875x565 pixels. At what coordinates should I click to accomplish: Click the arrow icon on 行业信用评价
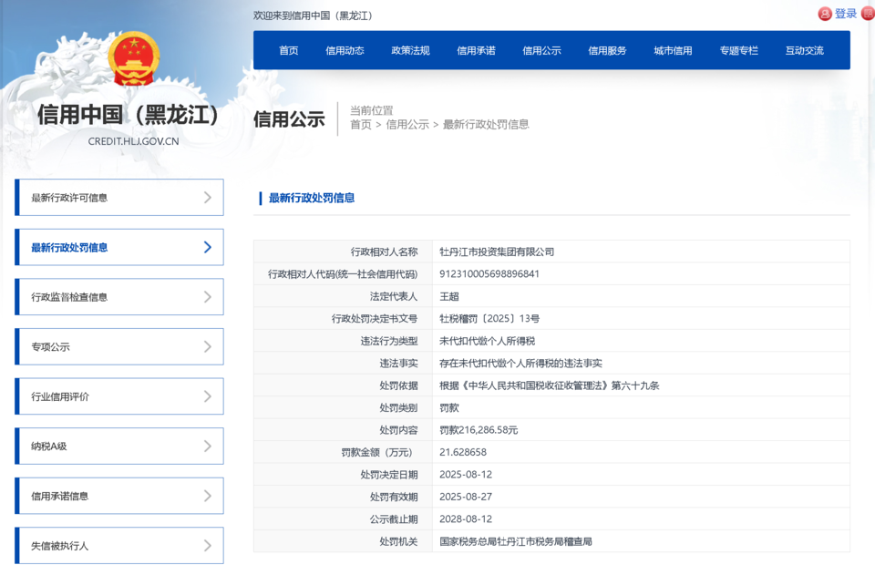(208, 396)
